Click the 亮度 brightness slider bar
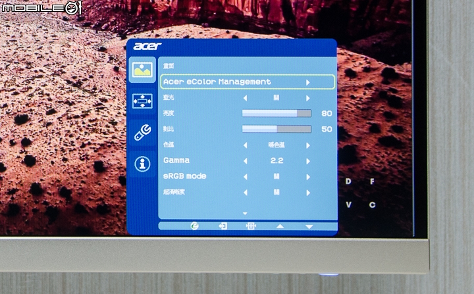The width and height of the screenshot is (474, 294). click(276, 113)
